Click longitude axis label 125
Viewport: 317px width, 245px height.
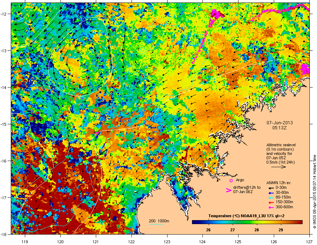pyautogui.click(x=238, y=241)
